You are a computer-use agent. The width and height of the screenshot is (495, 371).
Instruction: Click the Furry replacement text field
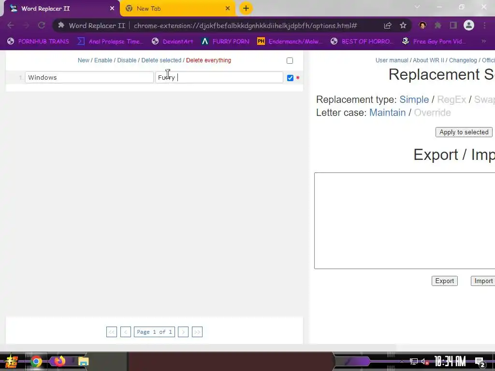tap(219, 77)
